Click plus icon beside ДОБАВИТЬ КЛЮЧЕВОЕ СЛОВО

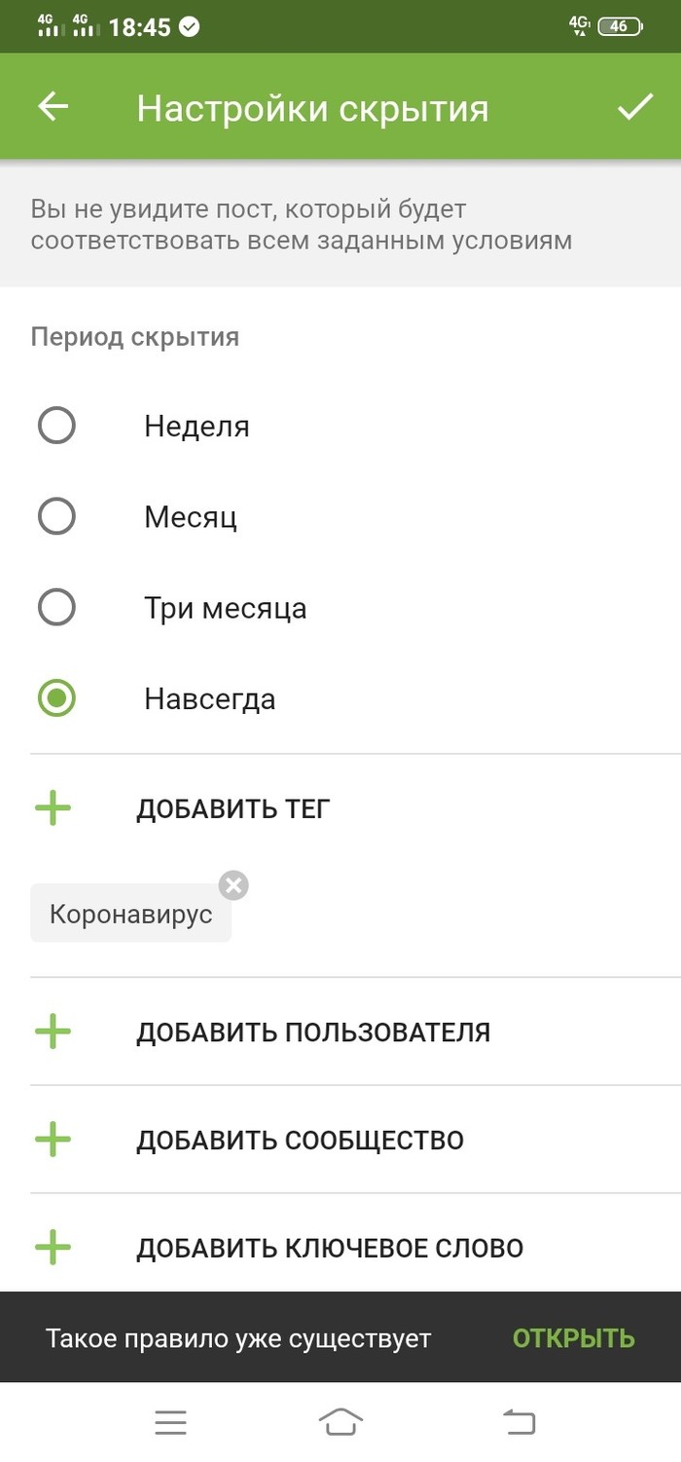[x=54, y=1248]
